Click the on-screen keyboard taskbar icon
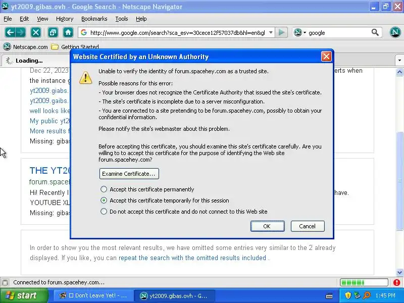Viewport: 404px width, 303px height. tap(329, 296)
